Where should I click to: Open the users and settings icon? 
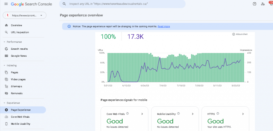263,4
